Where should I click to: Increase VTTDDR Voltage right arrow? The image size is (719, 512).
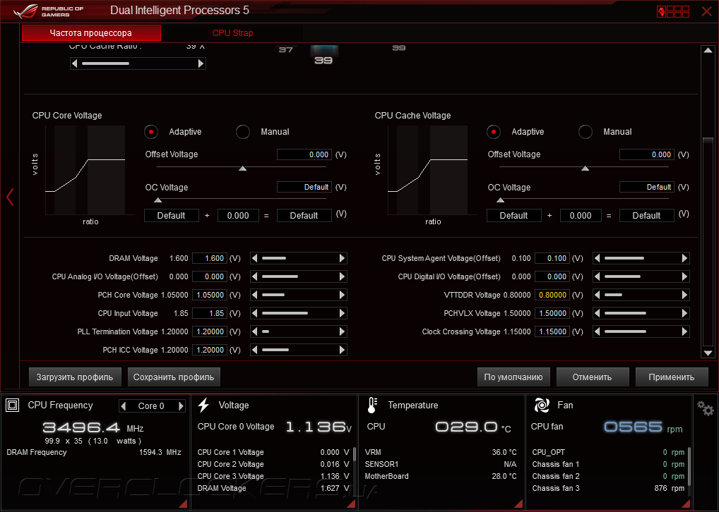tap(684, 295)
